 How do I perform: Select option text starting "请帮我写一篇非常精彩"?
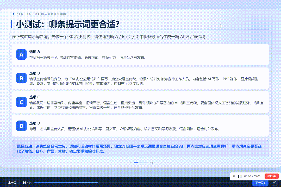(x=147, y=105)
